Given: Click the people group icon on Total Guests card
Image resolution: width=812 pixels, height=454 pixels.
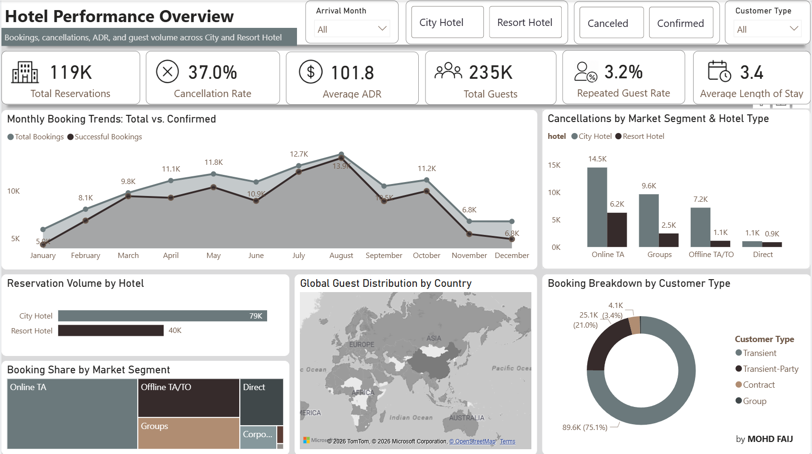Looking at the screenshot, I should pyautogui.click(x=448, y=71).
